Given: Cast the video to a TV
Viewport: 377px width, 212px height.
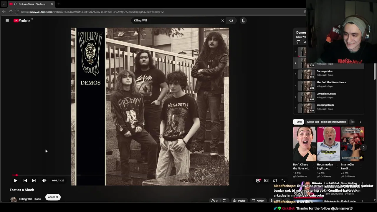Looking at the screenshot, I should (275, 180).
